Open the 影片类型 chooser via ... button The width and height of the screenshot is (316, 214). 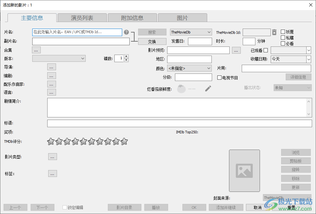coord(52,156)
